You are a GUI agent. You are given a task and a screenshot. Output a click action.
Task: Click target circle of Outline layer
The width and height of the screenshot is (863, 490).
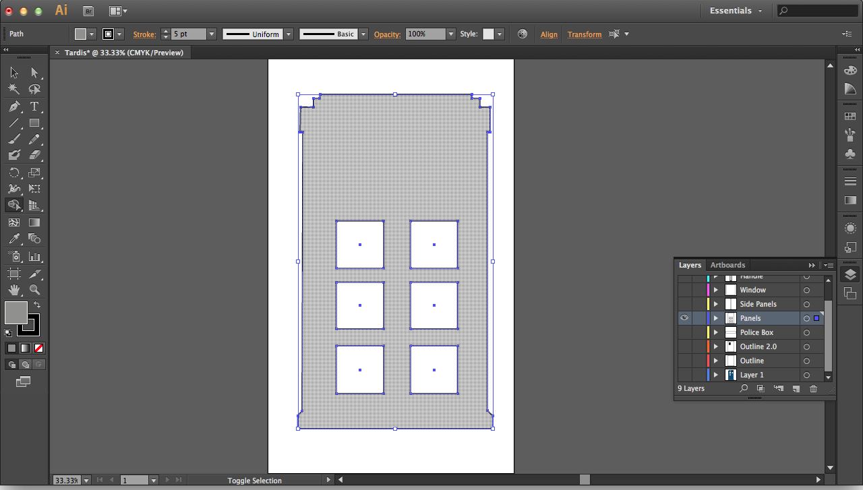(x=806, y=361)
